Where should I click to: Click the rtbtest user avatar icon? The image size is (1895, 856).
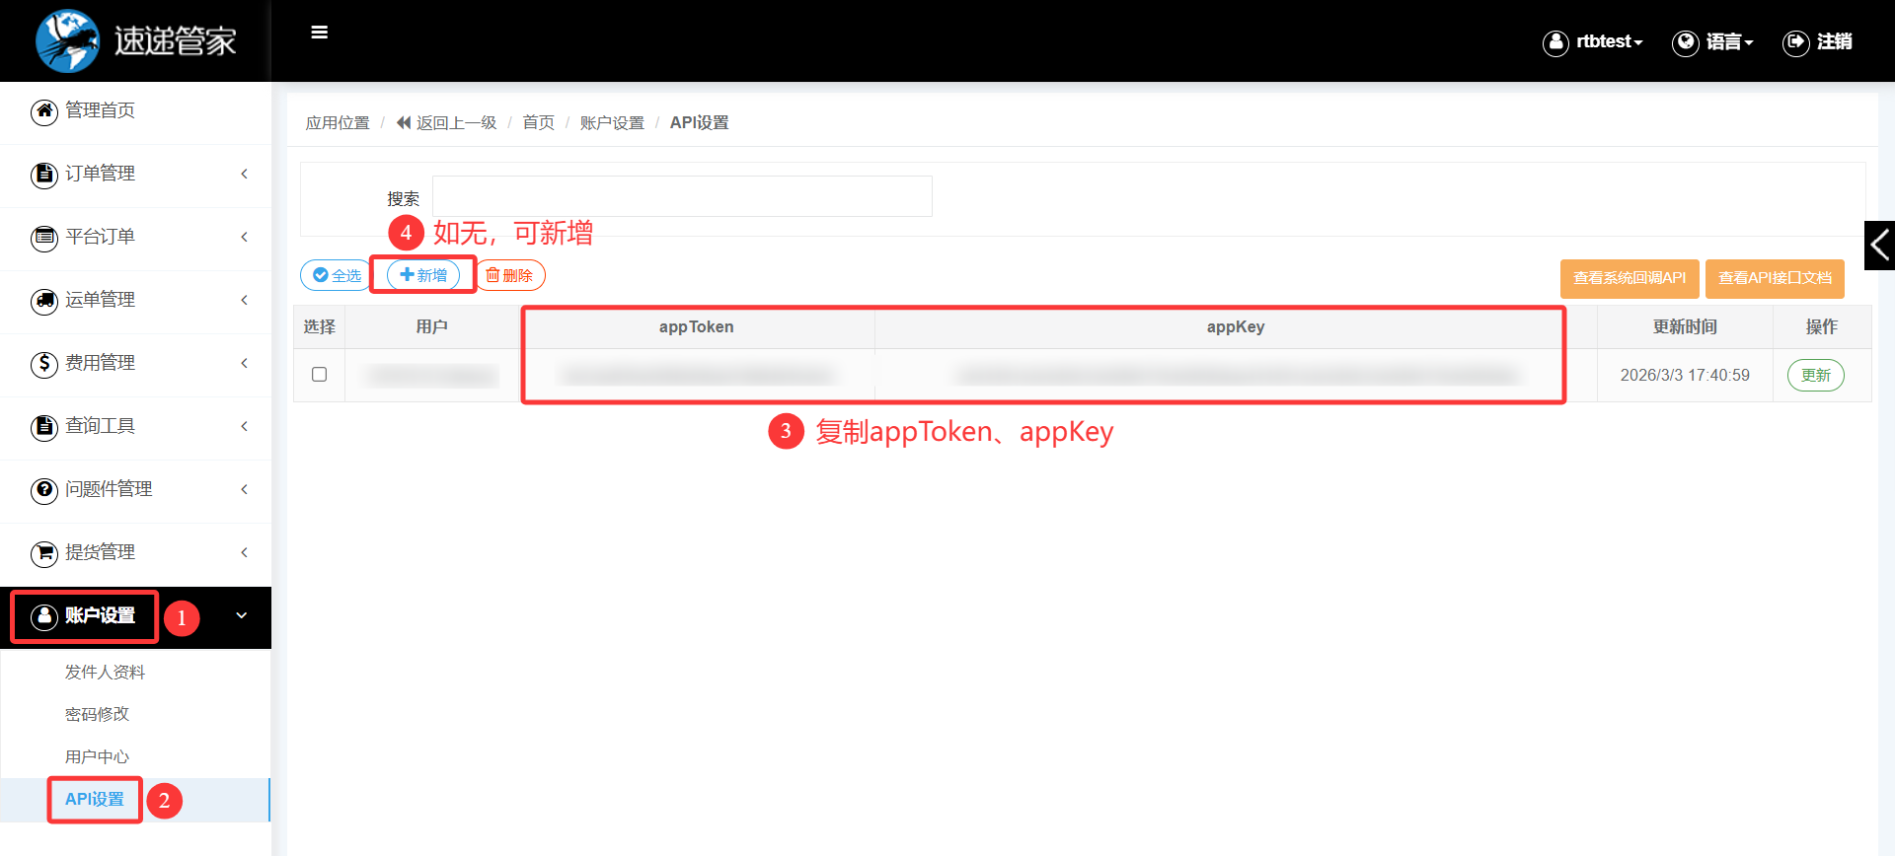(1555, 42)
